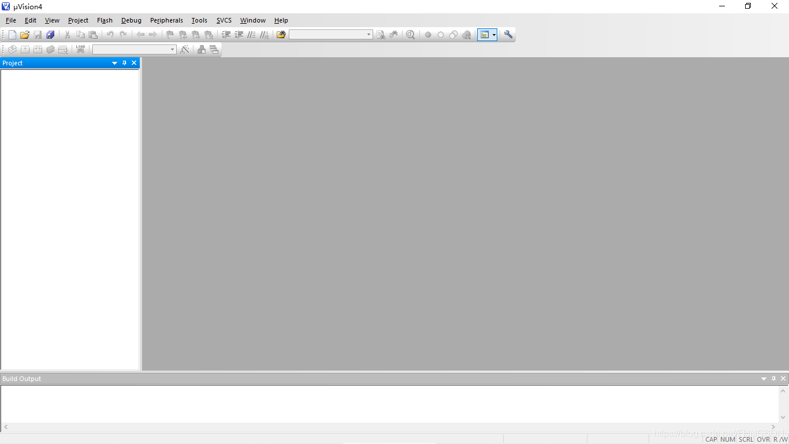Viewport: 789px width, 444px height.
Task: Insert or remove a bookmark with the flag icon
Action: tap(170, 35)
